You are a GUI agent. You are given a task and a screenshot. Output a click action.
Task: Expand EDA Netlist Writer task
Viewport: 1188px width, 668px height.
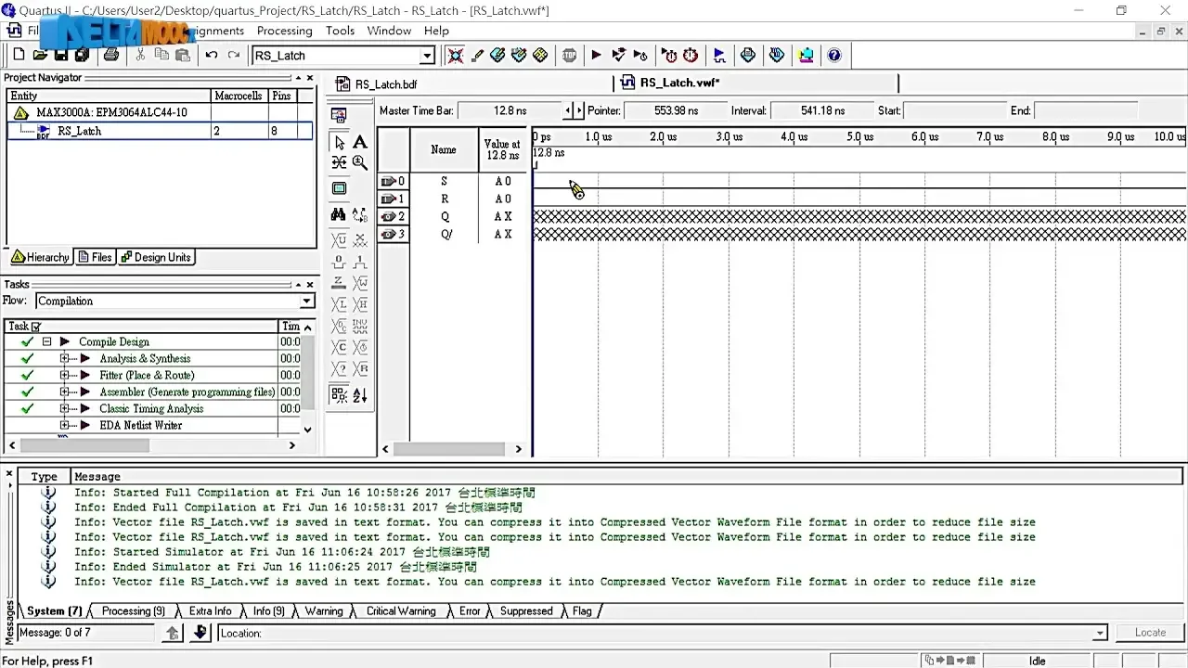(x=65, y=426)
